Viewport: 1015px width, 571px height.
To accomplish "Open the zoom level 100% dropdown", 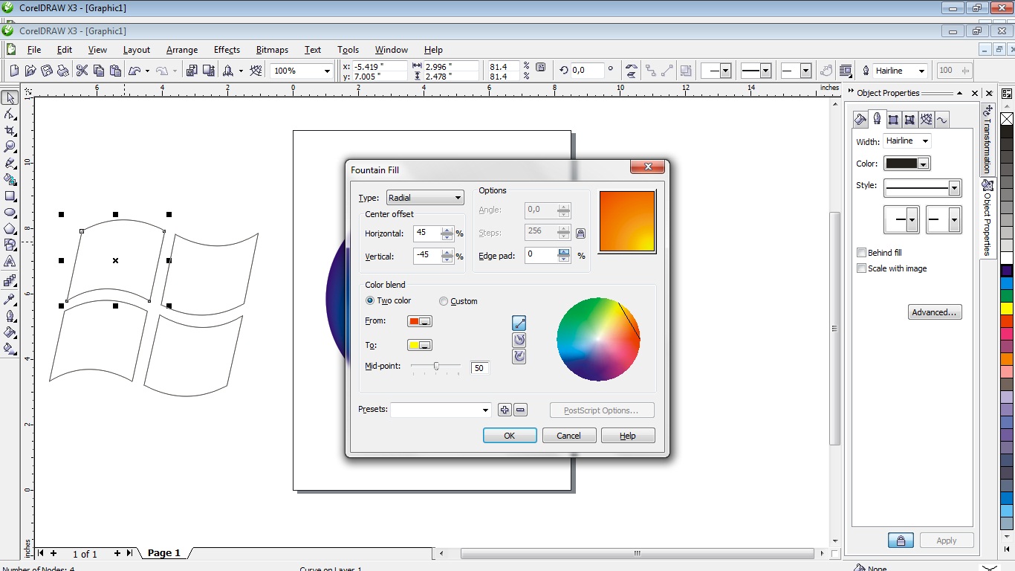I will (326, 71).
